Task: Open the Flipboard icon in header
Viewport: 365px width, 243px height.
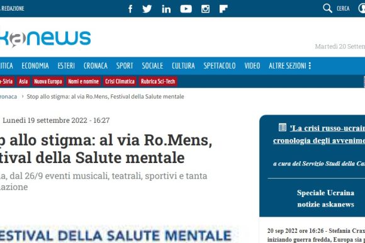Action: coord(223,9)
